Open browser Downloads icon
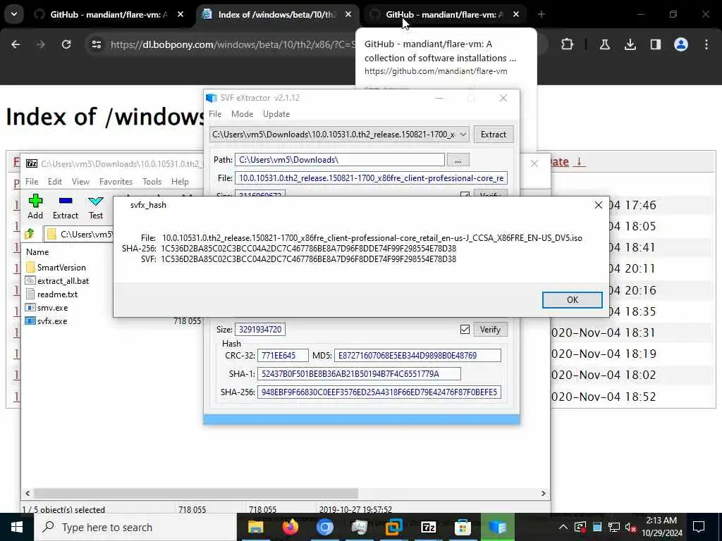 coord(630,44)
